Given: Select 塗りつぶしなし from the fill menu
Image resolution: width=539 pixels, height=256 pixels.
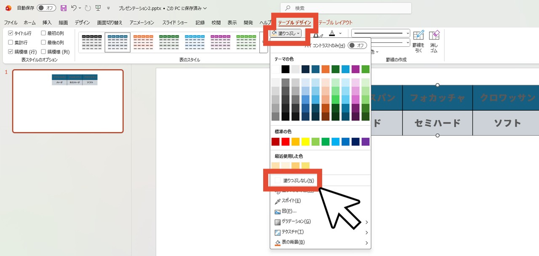Looking at the screenshot, I should click(x=298, y=180).
